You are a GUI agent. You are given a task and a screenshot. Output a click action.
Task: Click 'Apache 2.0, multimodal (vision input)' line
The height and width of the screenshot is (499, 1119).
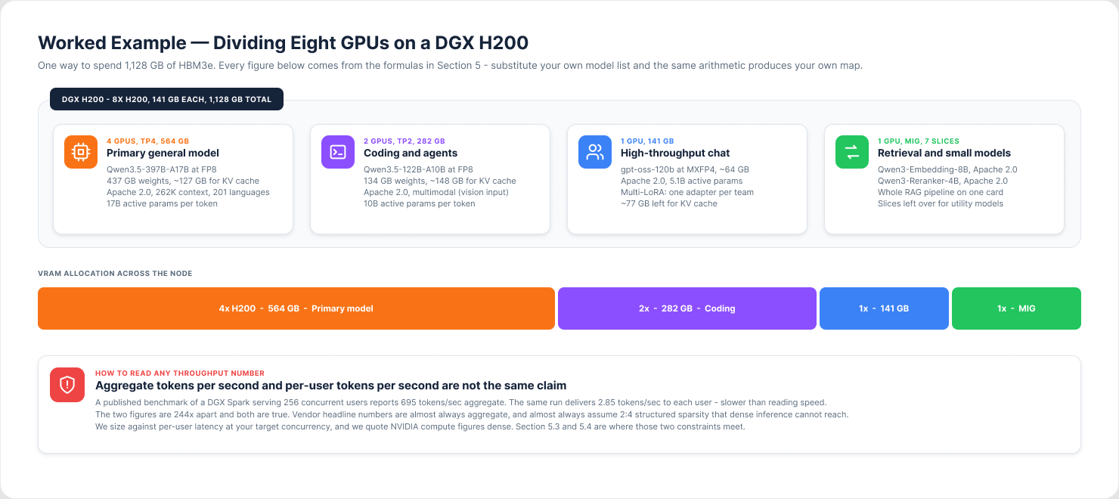point(436,192)
